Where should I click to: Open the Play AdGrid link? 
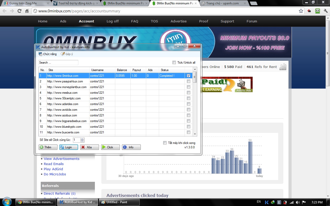pyautogui.click(x=53, y=169)
